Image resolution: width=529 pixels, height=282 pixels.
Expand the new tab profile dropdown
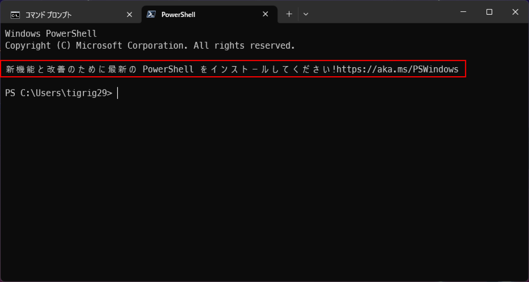tap(306, 14)
